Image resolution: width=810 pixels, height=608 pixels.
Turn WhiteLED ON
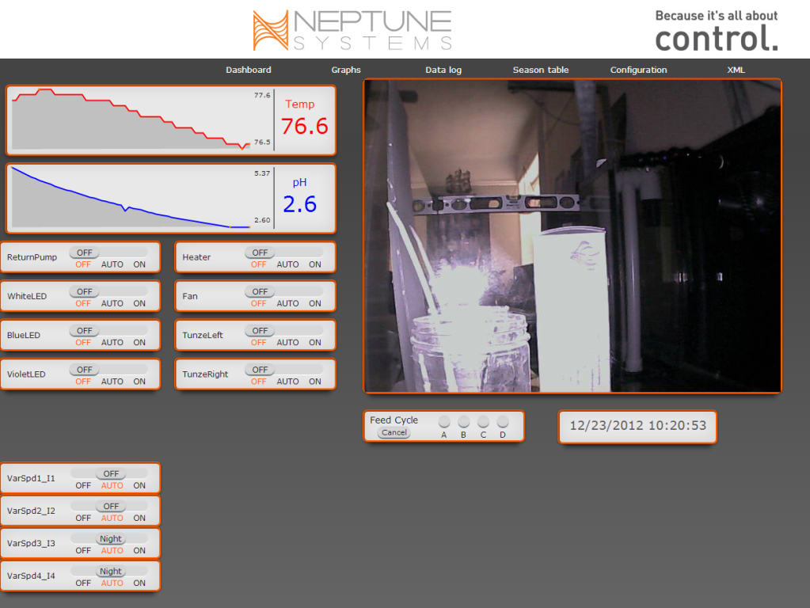tap(139, 303)
